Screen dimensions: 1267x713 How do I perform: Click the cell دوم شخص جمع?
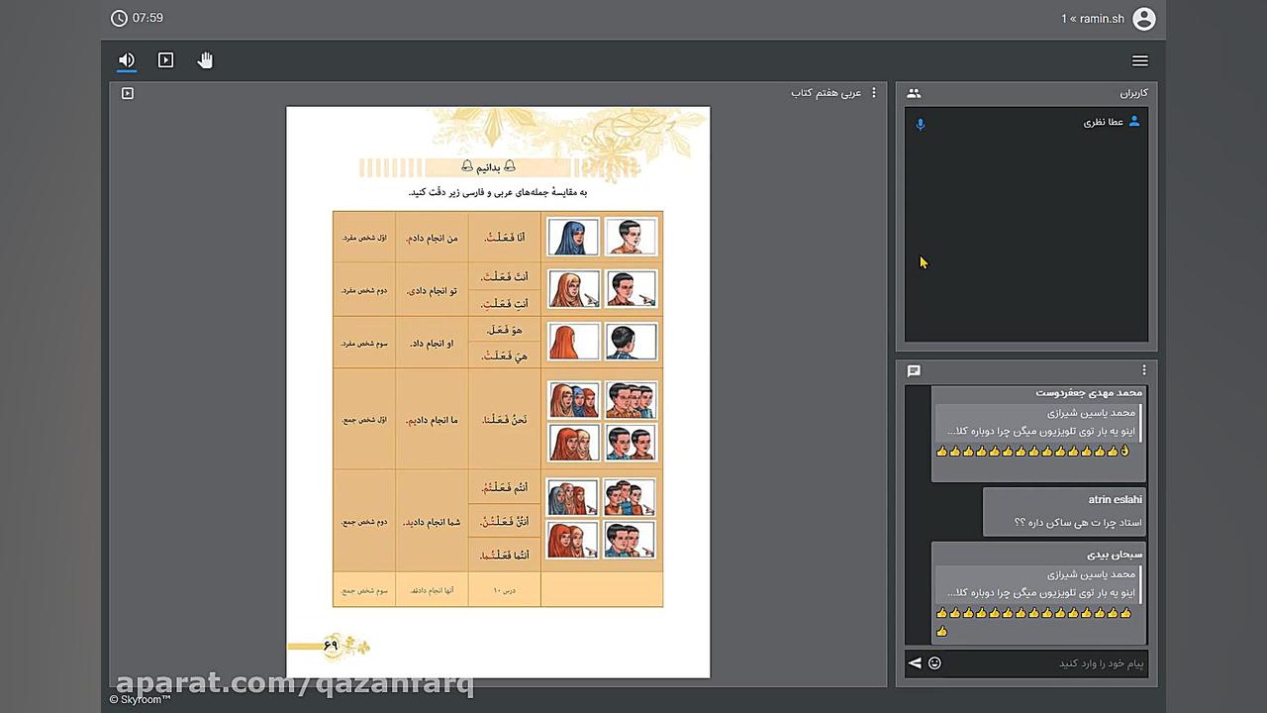pyautogui.click(x=364, y=521)
